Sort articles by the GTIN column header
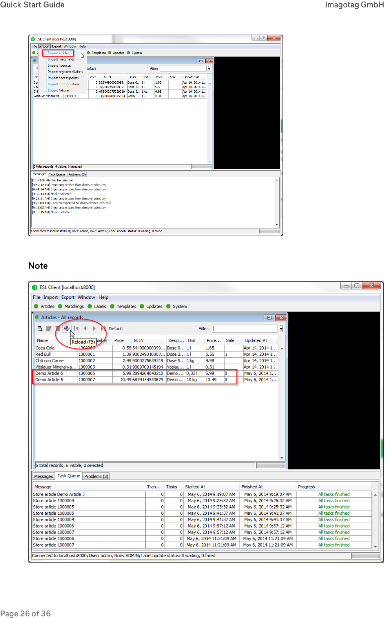The width and height of the screenshot is (390, 618). (x=149, y=340)
